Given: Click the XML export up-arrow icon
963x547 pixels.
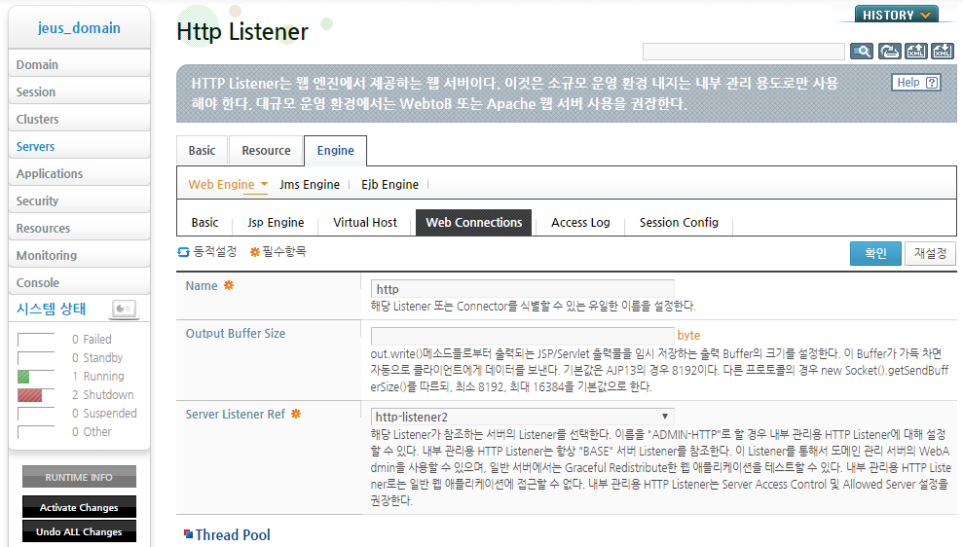Looking at the screenshot, I should [x=915, y=52].
